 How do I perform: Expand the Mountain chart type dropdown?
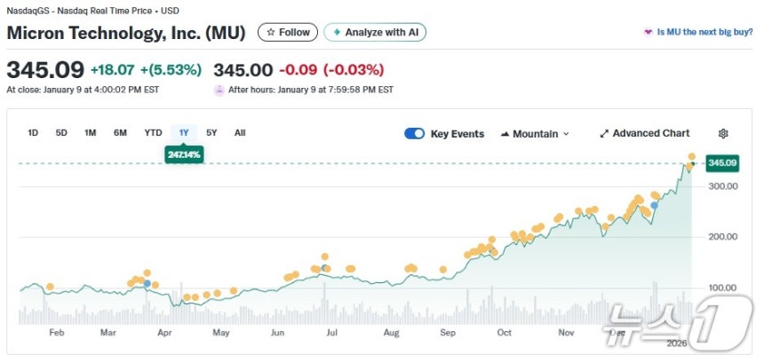click(x=535, y=134)
